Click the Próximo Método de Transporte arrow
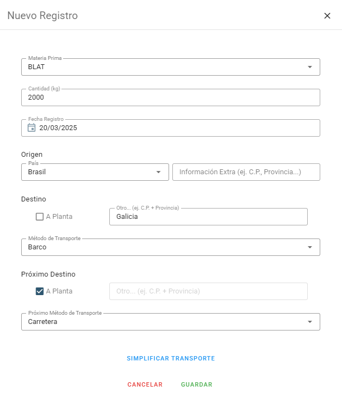Viewport: 342px width, 410px height. click(310, 322)
